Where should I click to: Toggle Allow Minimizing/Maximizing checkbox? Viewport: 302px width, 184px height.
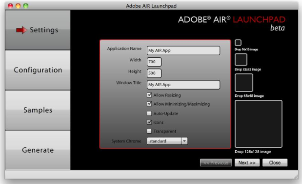point(149,104)
